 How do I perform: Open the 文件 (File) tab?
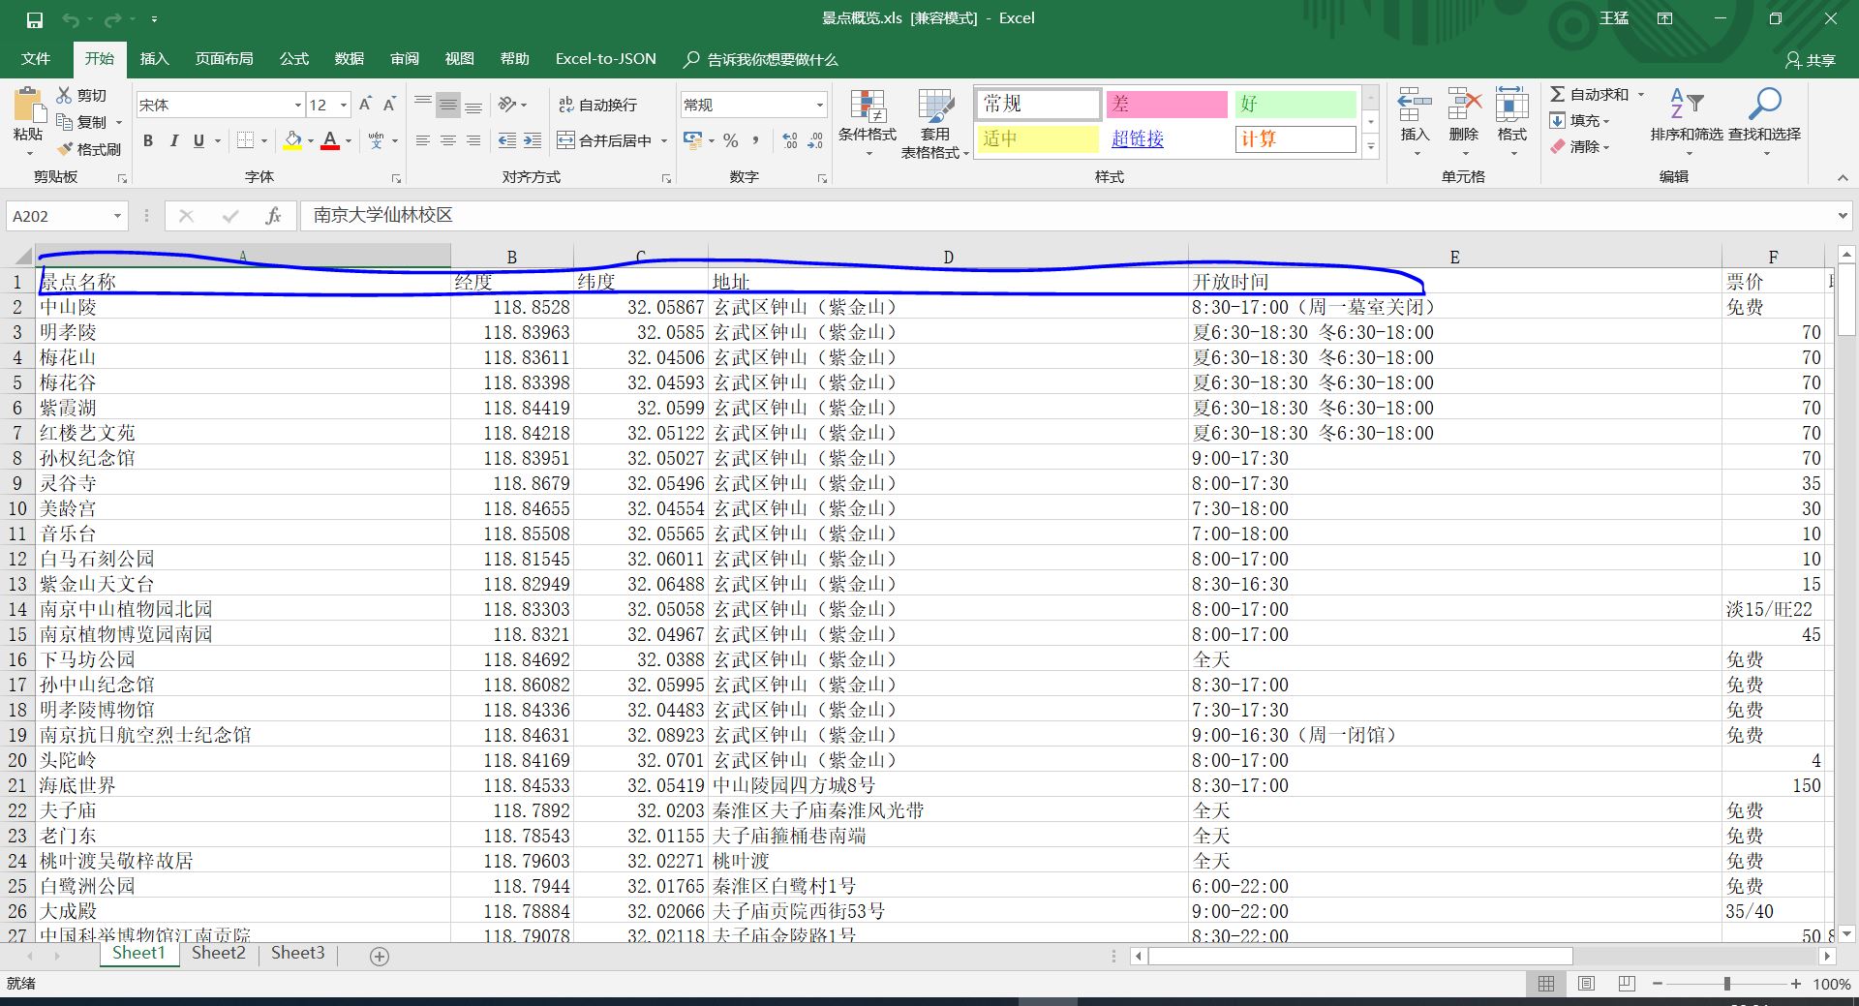coord(36,59)
